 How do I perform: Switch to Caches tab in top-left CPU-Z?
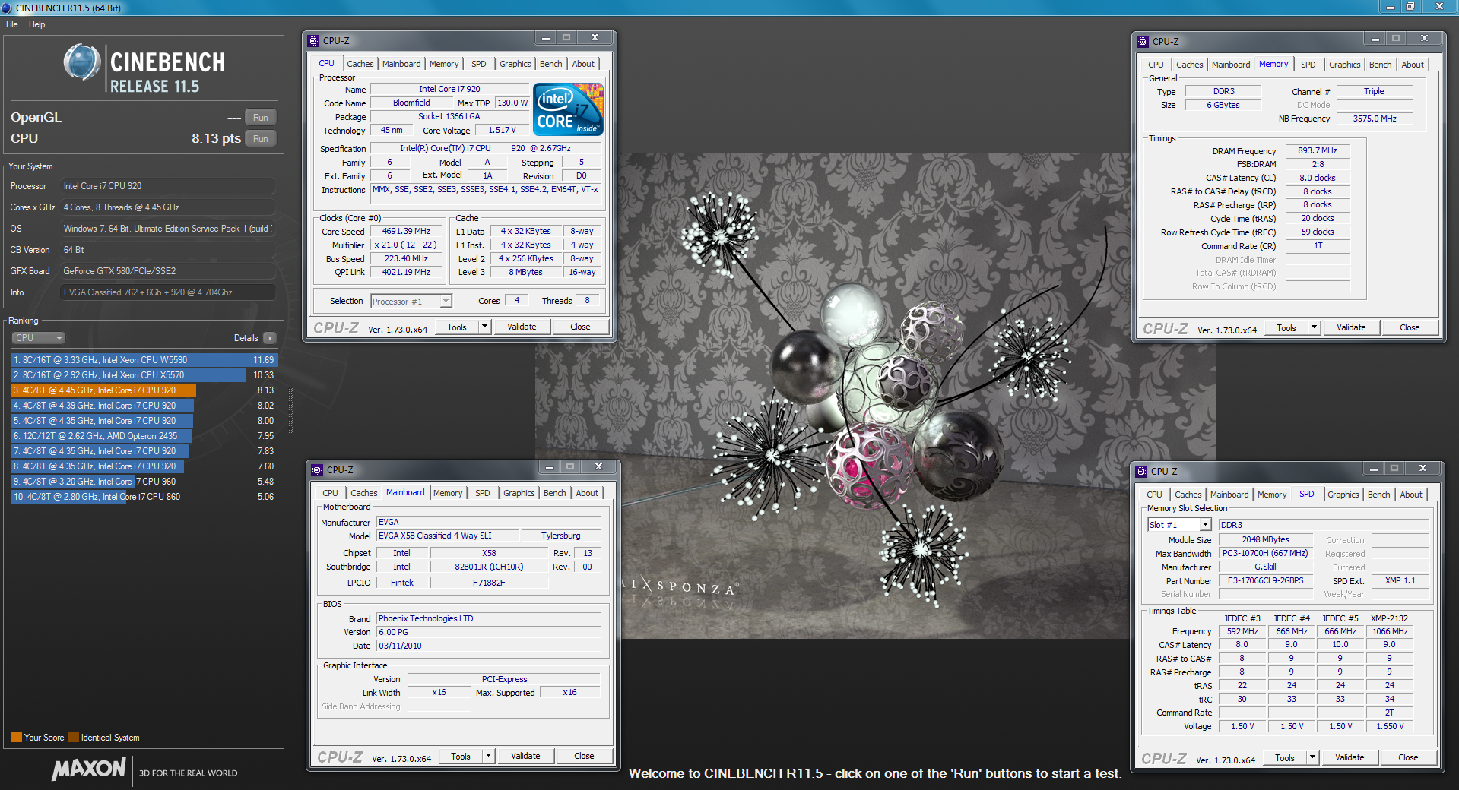[360, 64]
